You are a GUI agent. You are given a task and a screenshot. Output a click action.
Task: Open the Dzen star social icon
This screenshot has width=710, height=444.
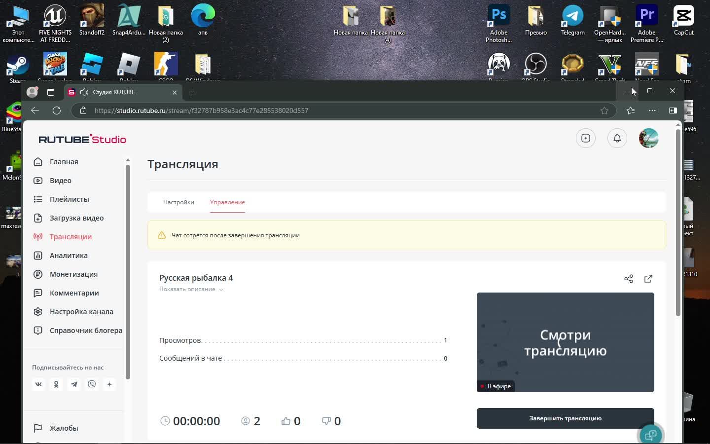109,384
